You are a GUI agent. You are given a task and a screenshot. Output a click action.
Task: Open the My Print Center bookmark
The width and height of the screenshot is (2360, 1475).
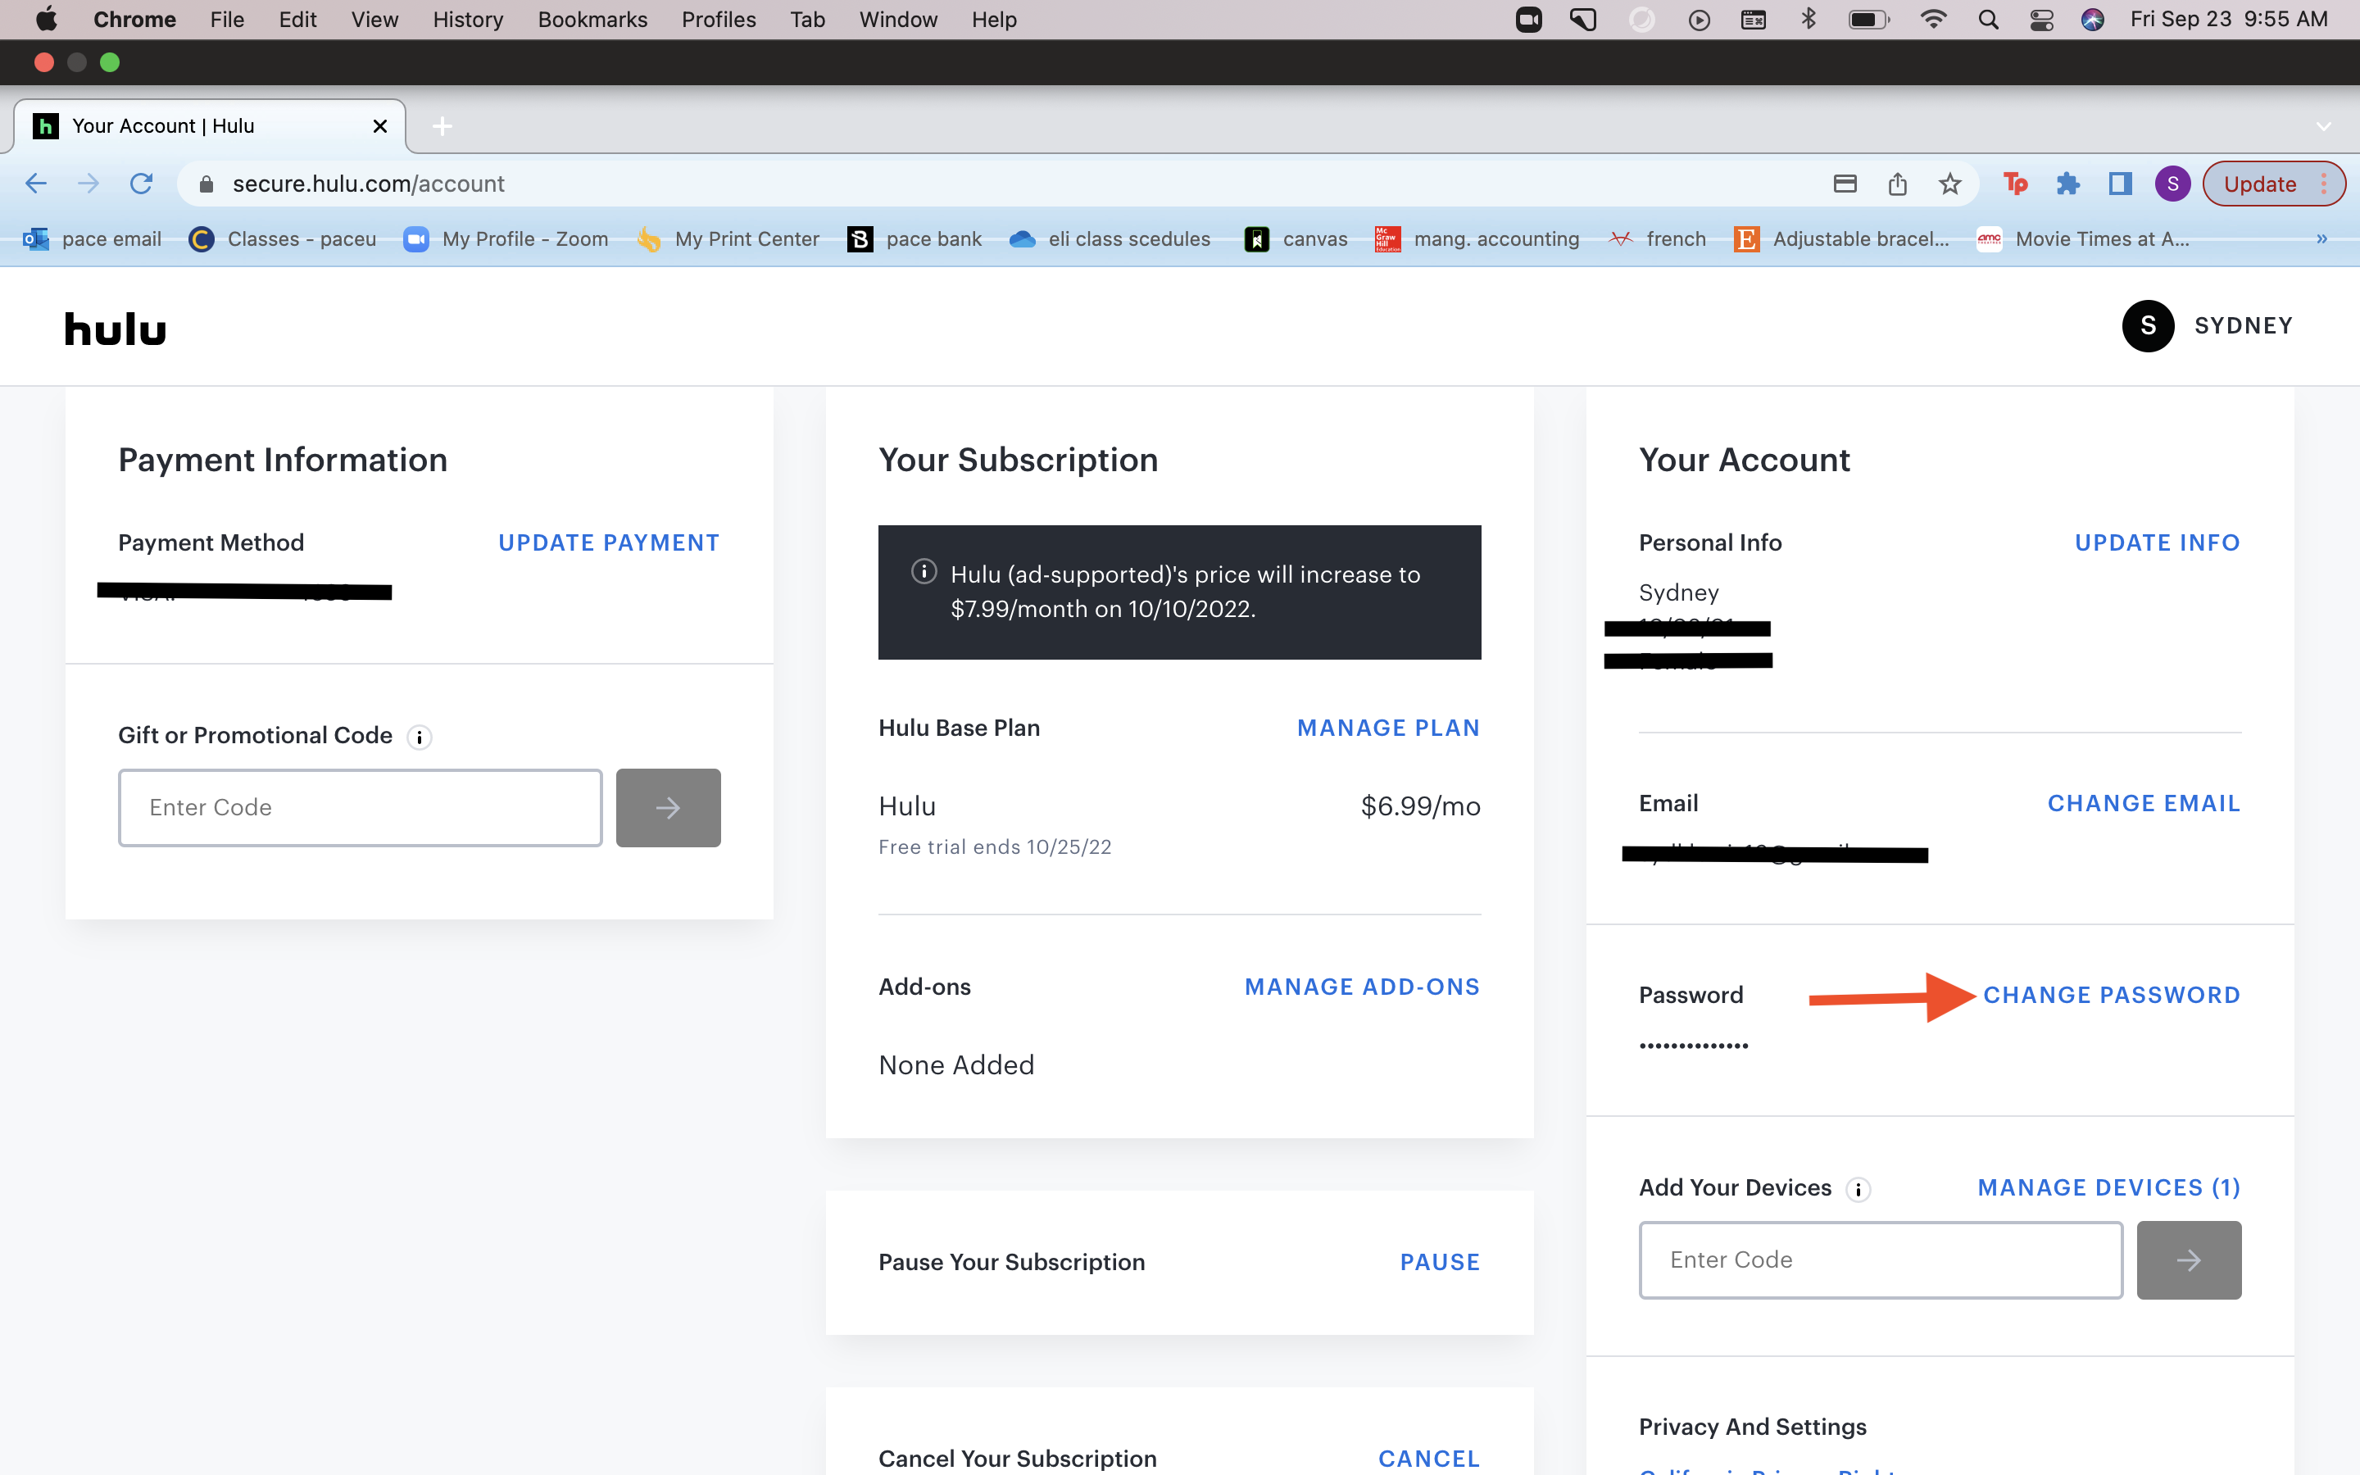pyautogui.click(x=728, y=239)
